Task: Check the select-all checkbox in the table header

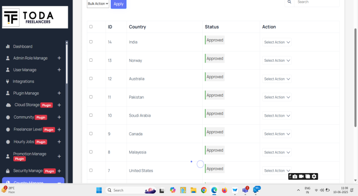Action: click(x=91, y=27)
